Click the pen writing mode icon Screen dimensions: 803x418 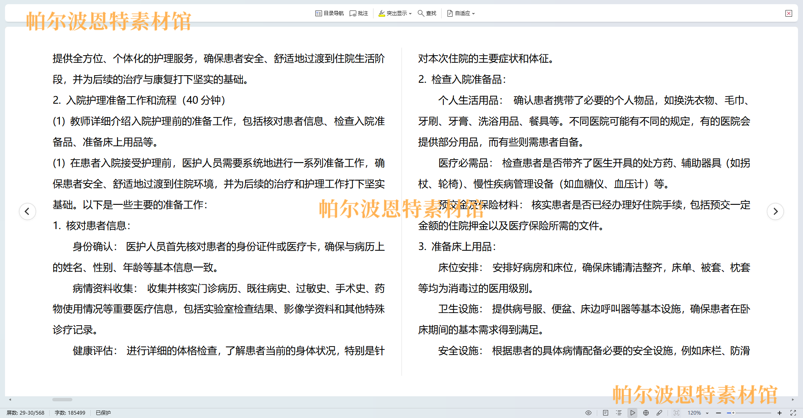[660, 413]
